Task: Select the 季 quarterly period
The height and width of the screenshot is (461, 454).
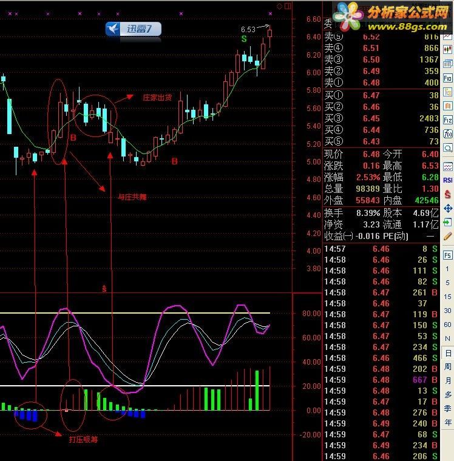Action: click(x=448, y=408)
